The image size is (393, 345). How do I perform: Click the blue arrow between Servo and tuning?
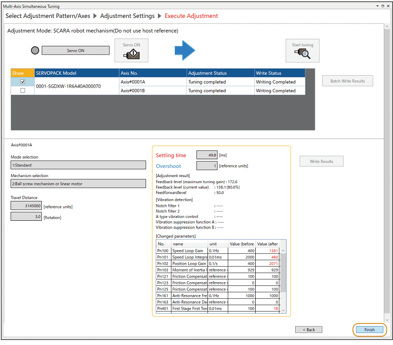185,50
